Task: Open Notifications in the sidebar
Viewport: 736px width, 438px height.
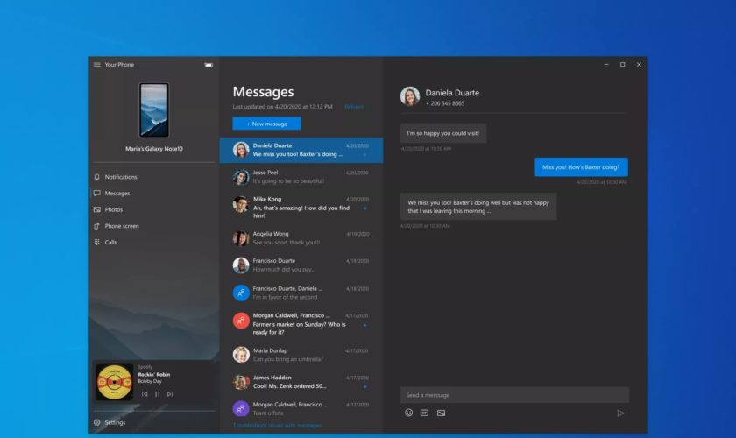Action: click(120, 177)
